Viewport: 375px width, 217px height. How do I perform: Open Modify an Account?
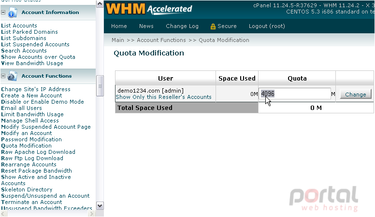(27, 133)
